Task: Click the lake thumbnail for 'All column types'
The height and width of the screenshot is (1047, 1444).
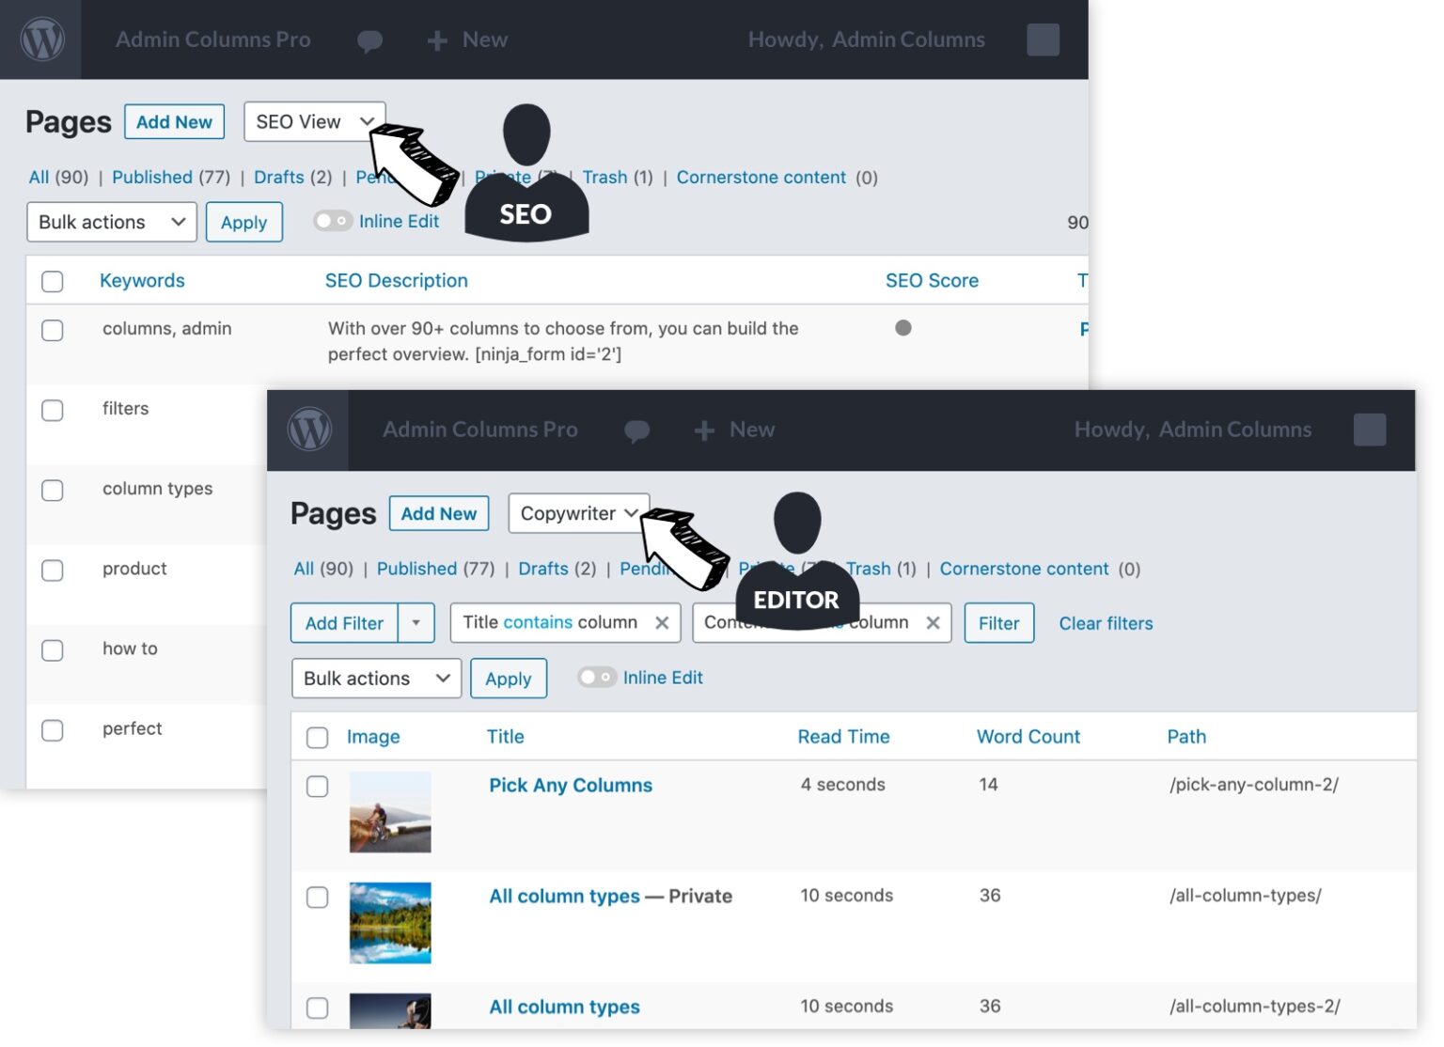Action: click(x=390, y=922)
